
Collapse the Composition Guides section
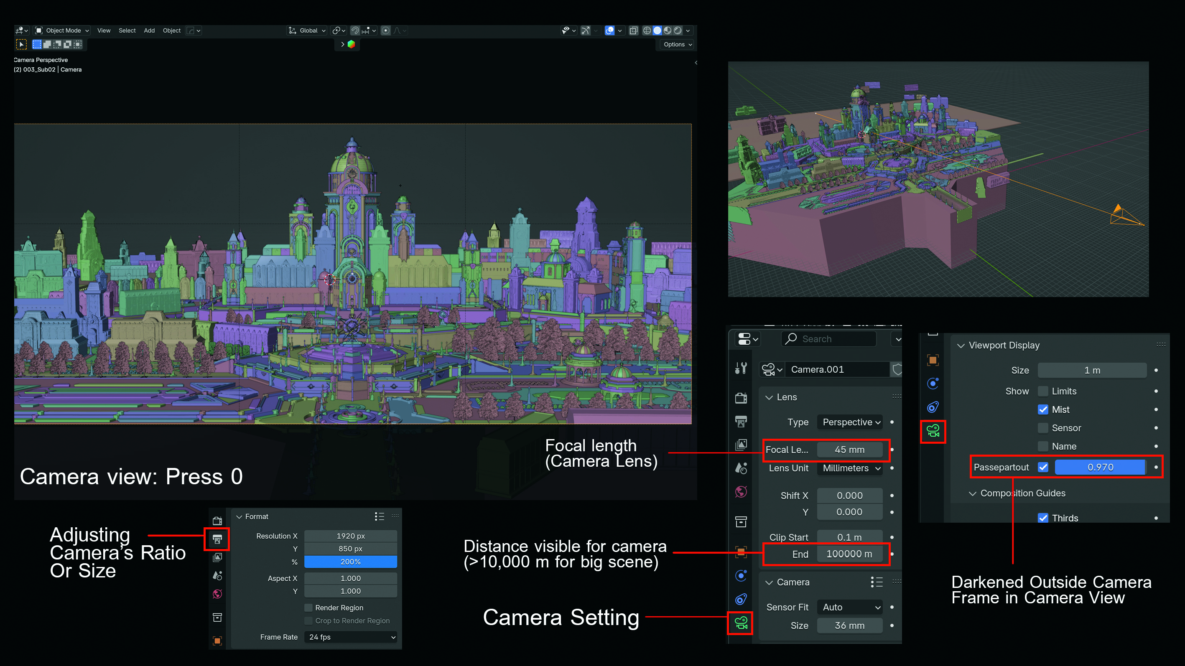[x=973, y=493]
